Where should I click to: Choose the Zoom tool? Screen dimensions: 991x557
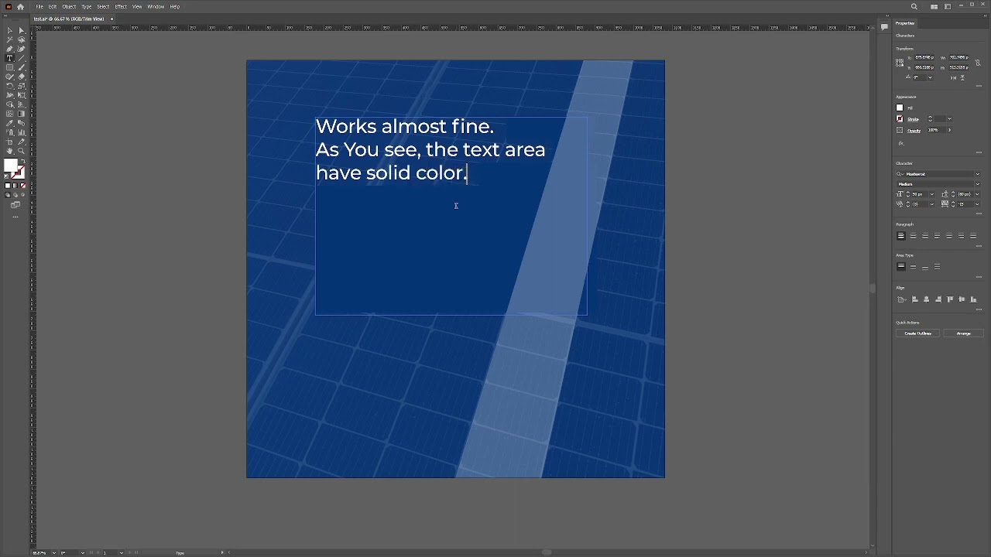(21, 152)
